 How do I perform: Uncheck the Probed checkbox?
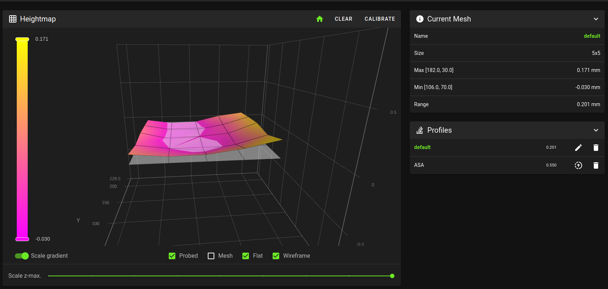click(x=172, y=256)
